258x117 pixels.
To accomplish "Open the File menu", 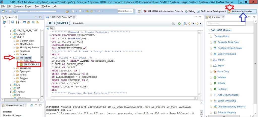I will tap(3, 6).
